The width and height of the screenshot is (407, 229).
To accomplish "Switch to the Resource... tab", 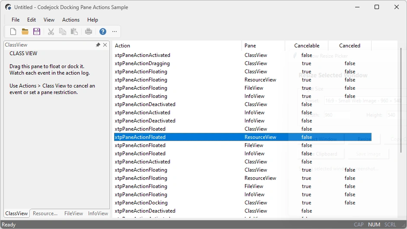I will [x=45, y=213].
